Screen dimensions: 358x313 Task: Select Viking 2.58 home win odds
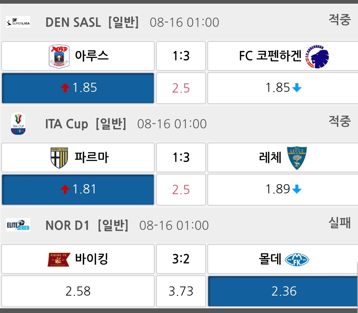(x=78, y=291)
